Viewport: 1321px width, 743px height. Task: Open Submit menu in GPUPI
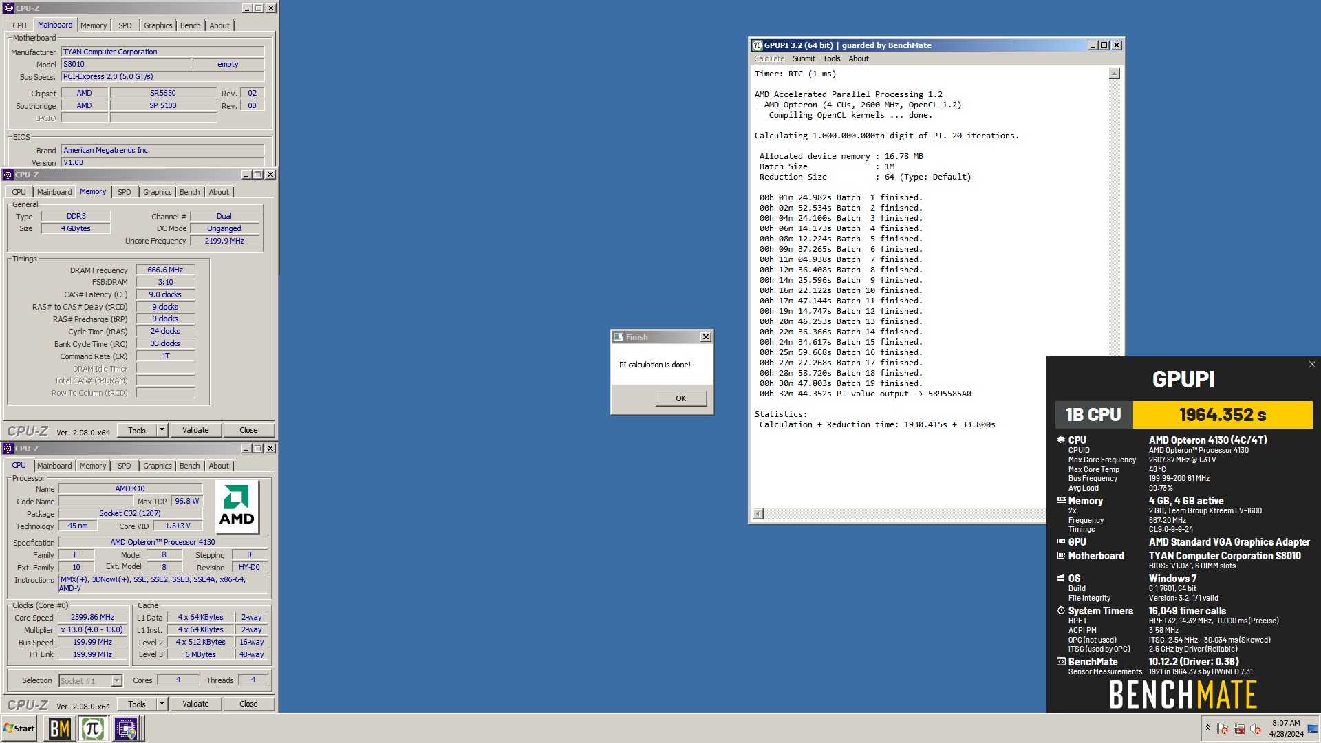[x=803, y=58]
